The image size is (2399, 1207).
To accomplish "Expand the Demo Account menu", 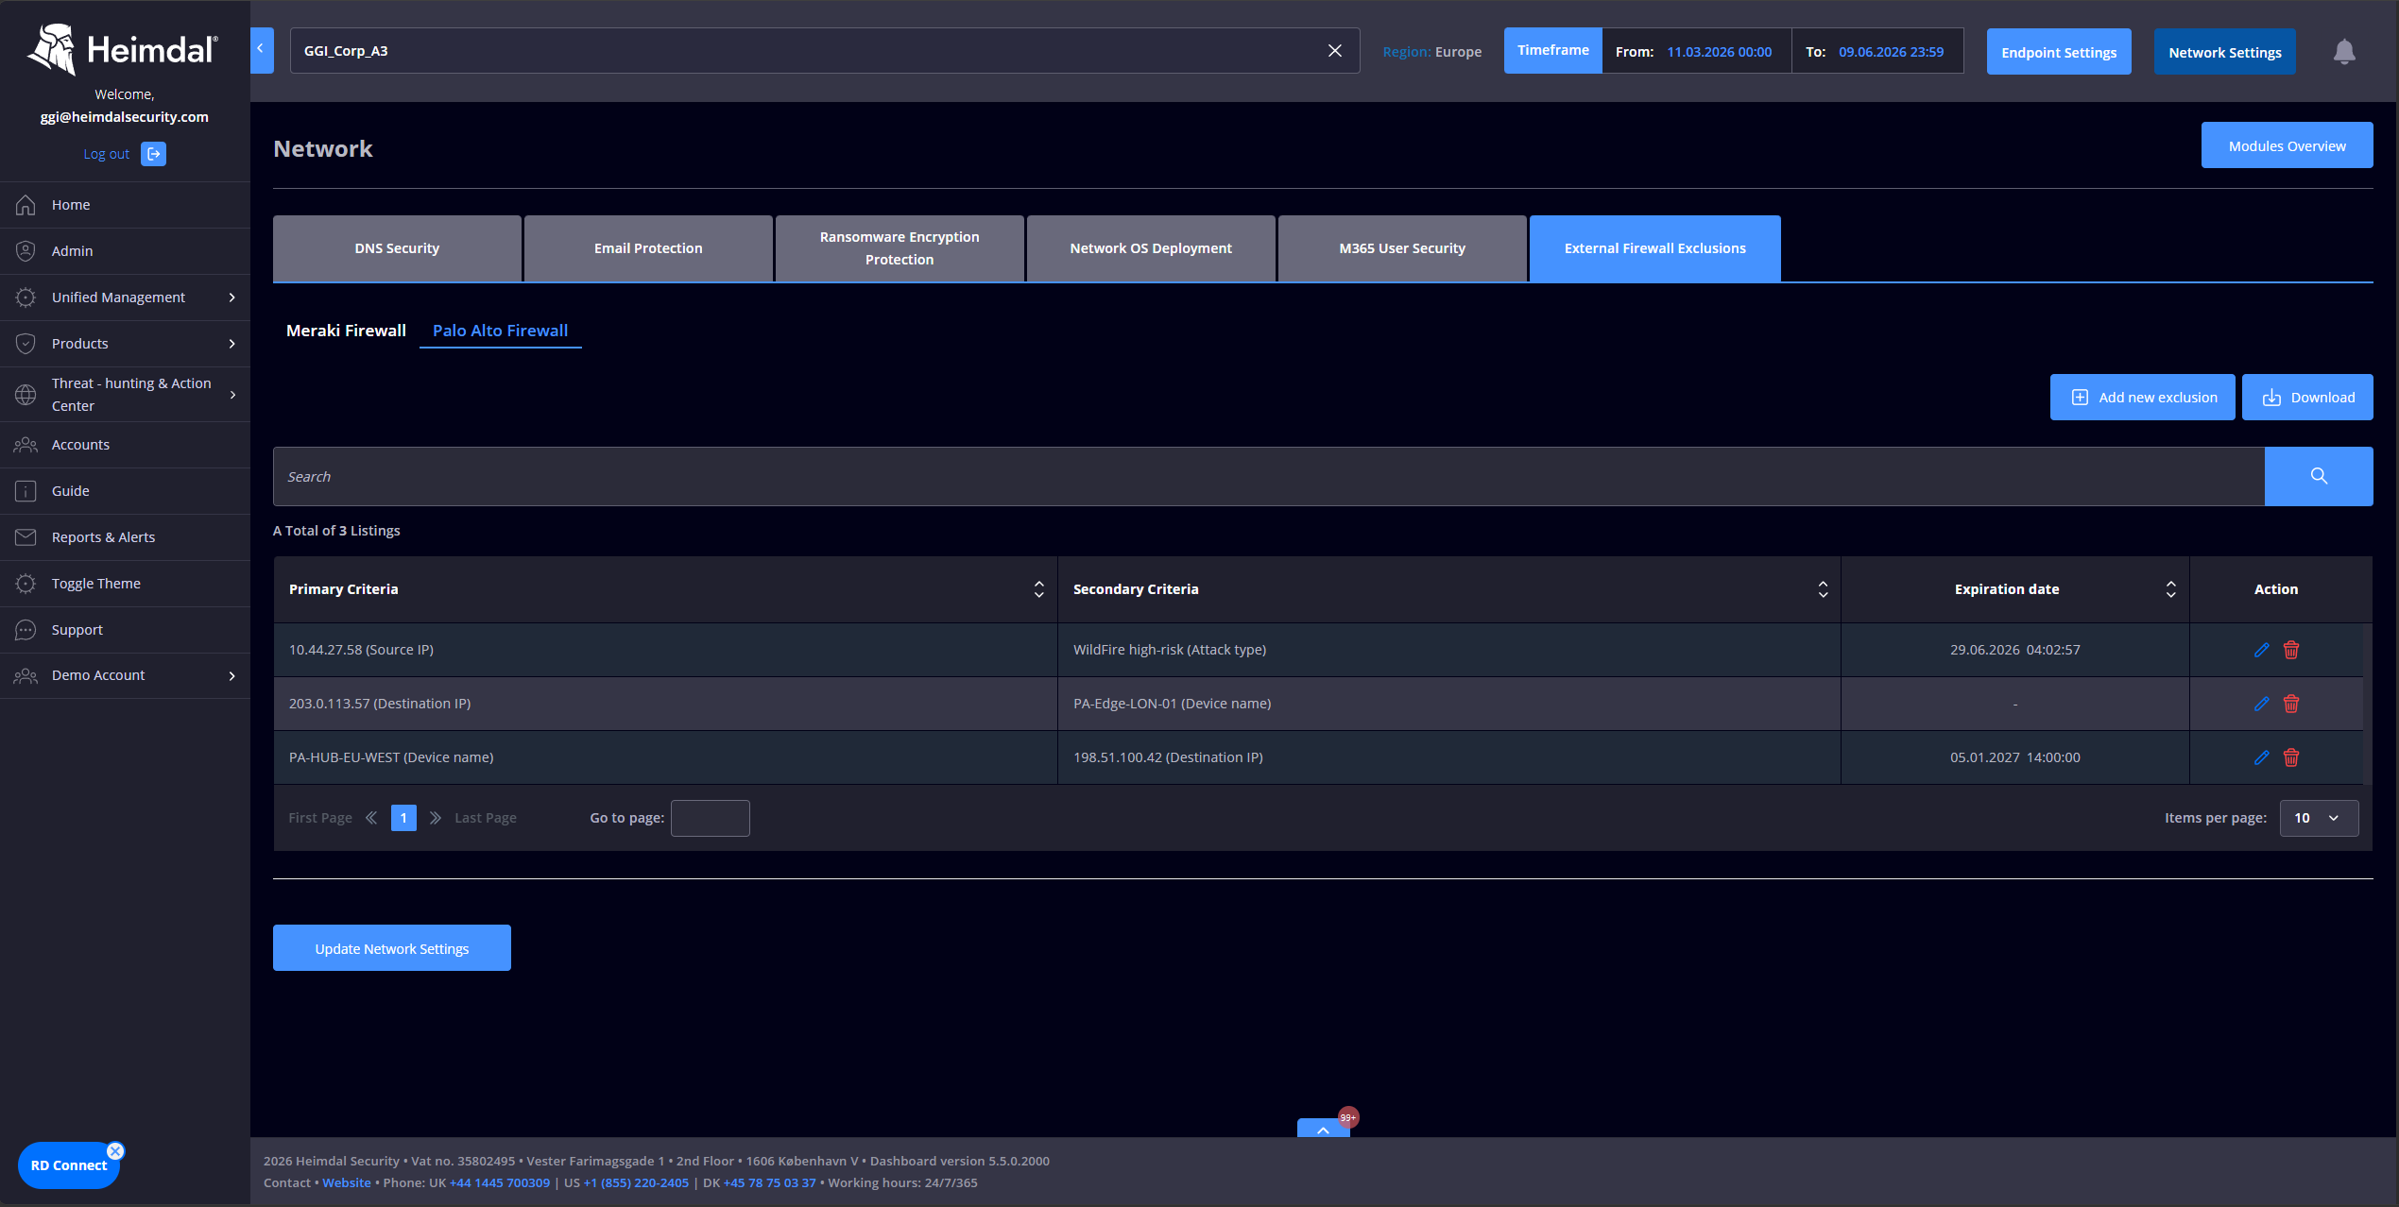I will pos(125,675).
